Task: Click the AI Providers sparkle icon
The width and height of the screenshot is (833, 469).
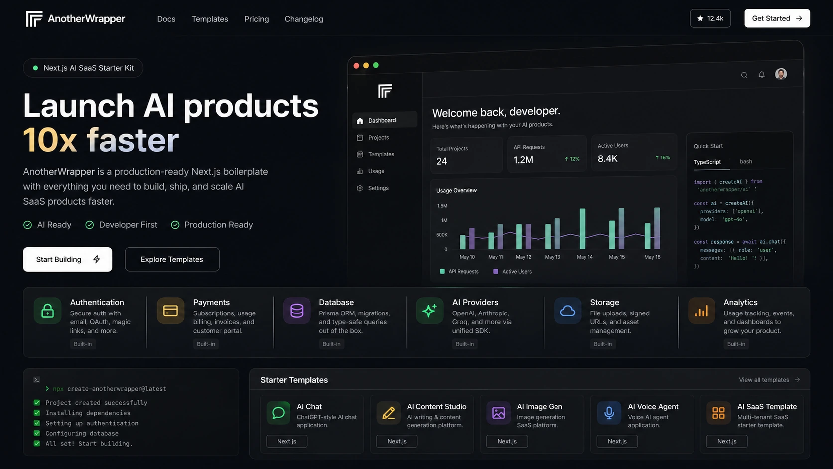Action: pos(429,311)
